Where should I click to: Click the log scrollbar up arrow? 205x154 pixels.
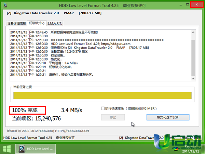tap(193, 33)
